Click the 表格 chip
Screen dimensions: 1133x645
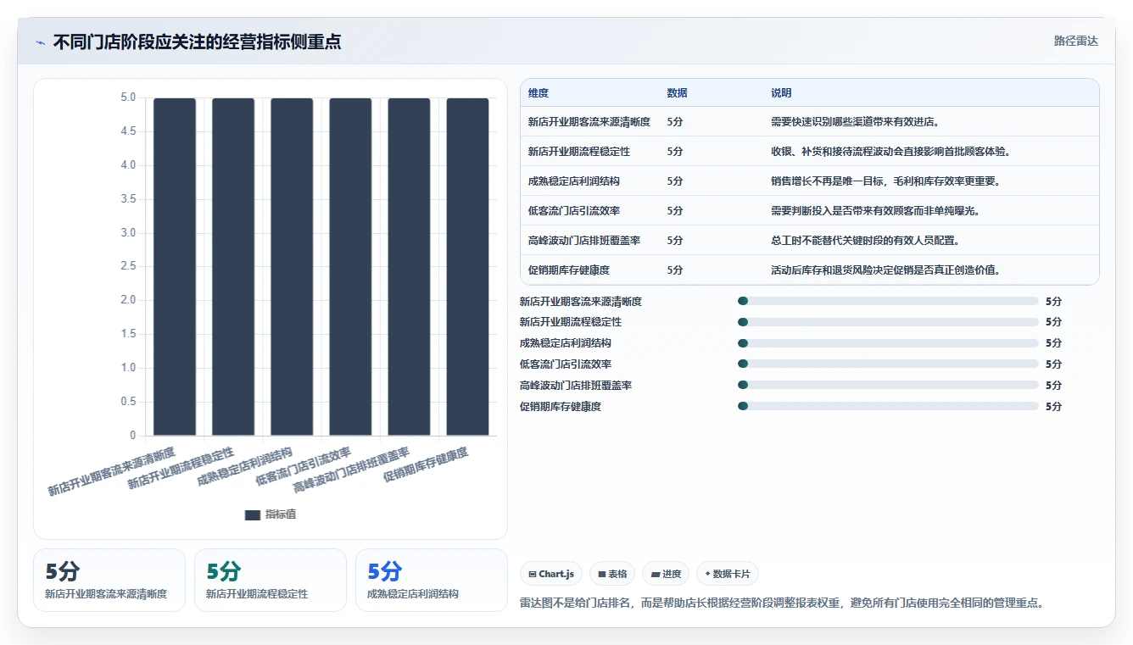click(612, 574)
